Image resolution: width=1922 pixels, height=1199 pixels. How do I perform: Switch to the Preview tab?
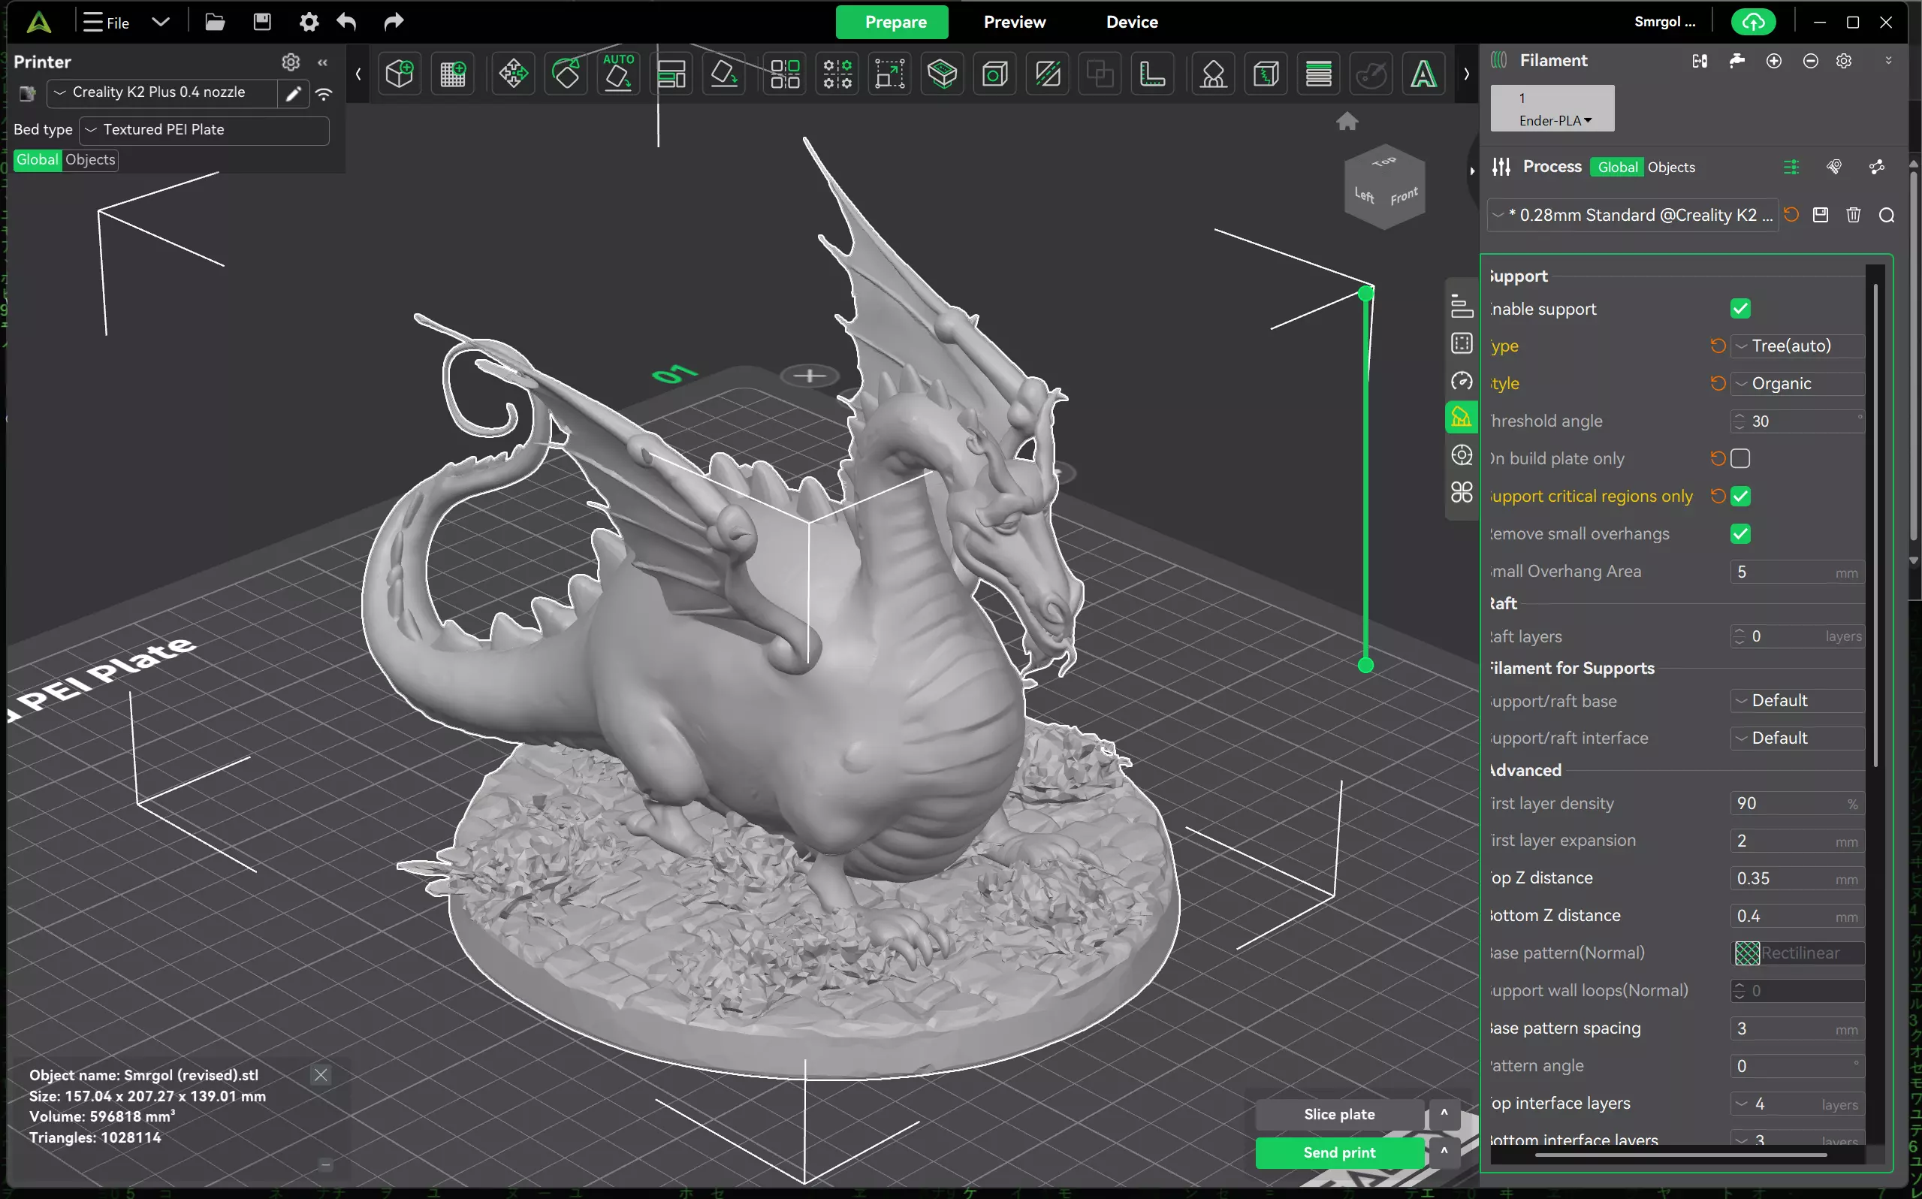(x=1014, y=23)
